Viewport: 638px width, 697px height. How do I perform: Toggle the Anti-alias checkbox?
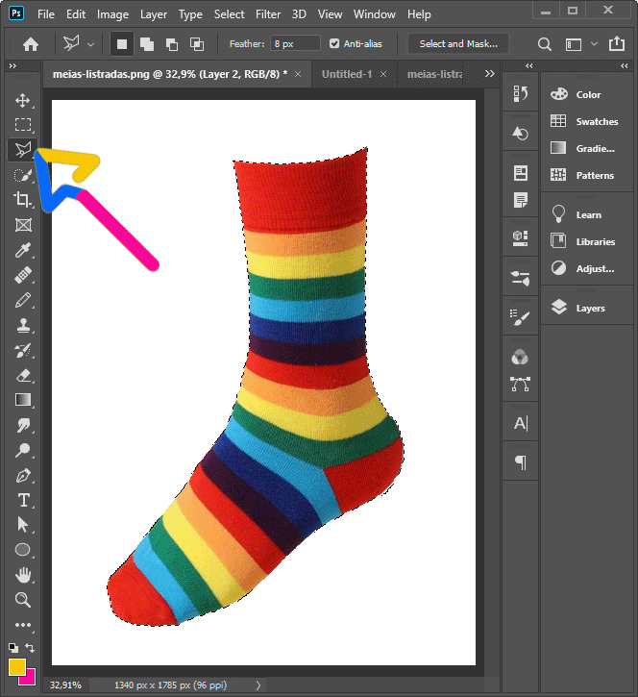click(334, 43)
